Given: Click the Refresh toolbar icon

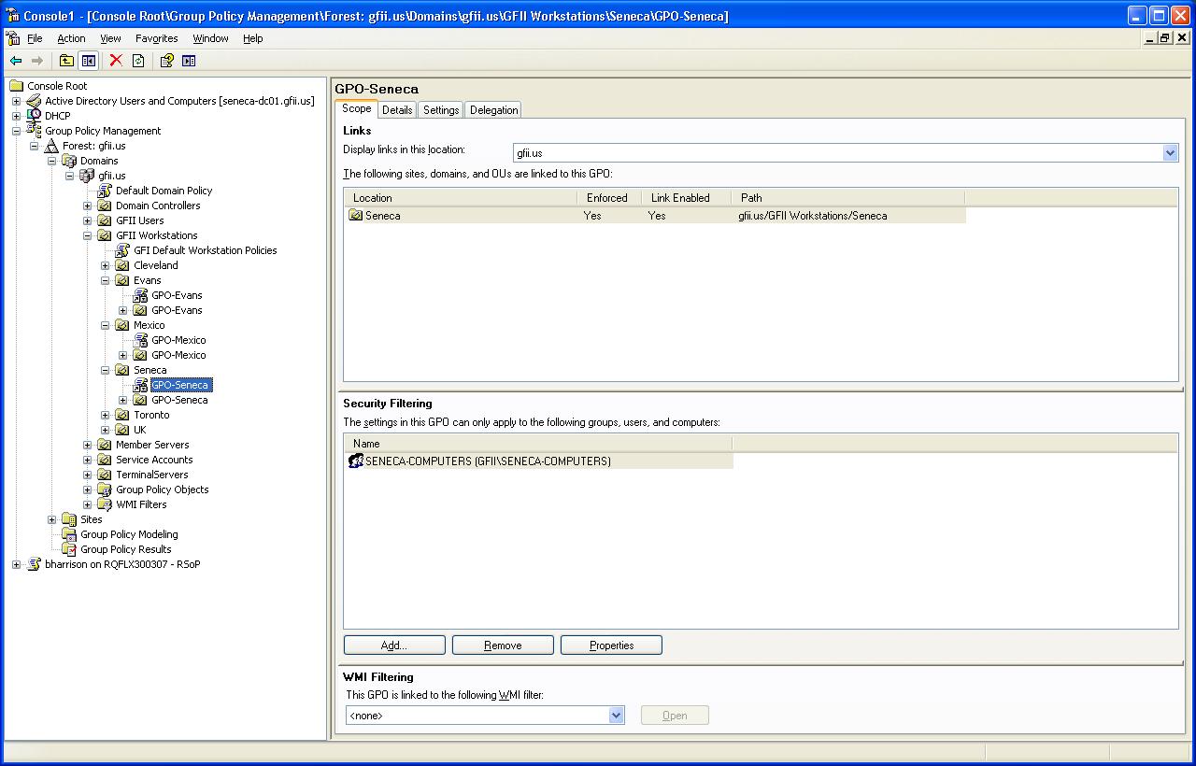Looking at the screenshot, I should [x=136, y=61].
